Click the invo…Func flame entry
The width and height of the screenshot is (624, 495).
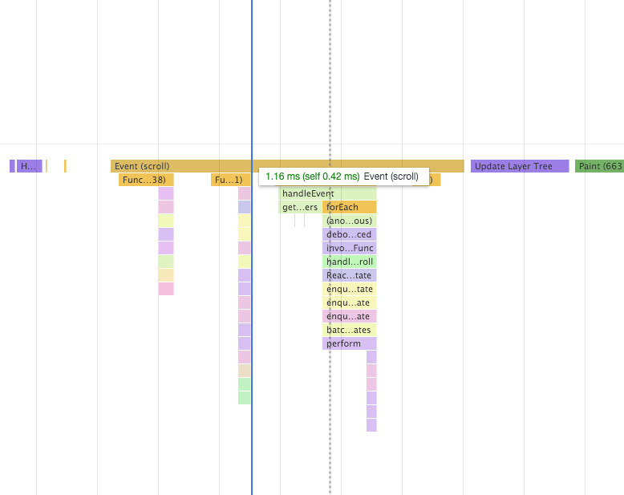pos(350,248)
